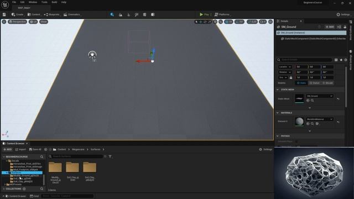Open the Show flags dropdown
The width and height of the screenshot is (354, 199).
coord(44,22)
